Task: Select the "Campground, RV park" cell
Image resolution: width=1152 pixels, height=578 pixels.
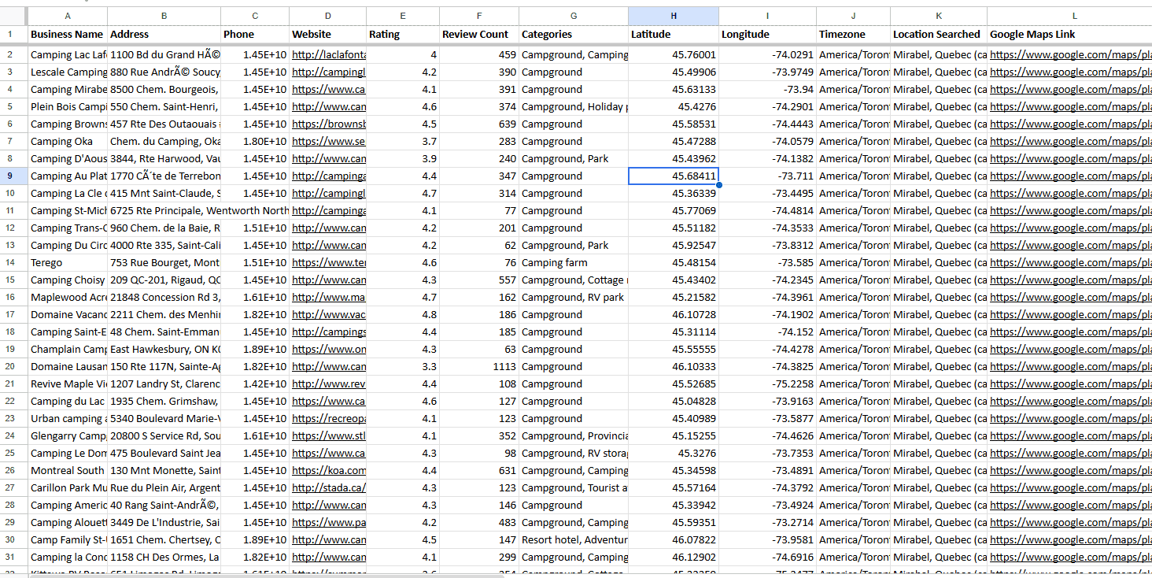Action: click(574, 298)
